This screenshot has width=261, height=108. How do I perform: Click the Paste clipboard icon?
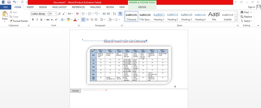click(5, 14)
